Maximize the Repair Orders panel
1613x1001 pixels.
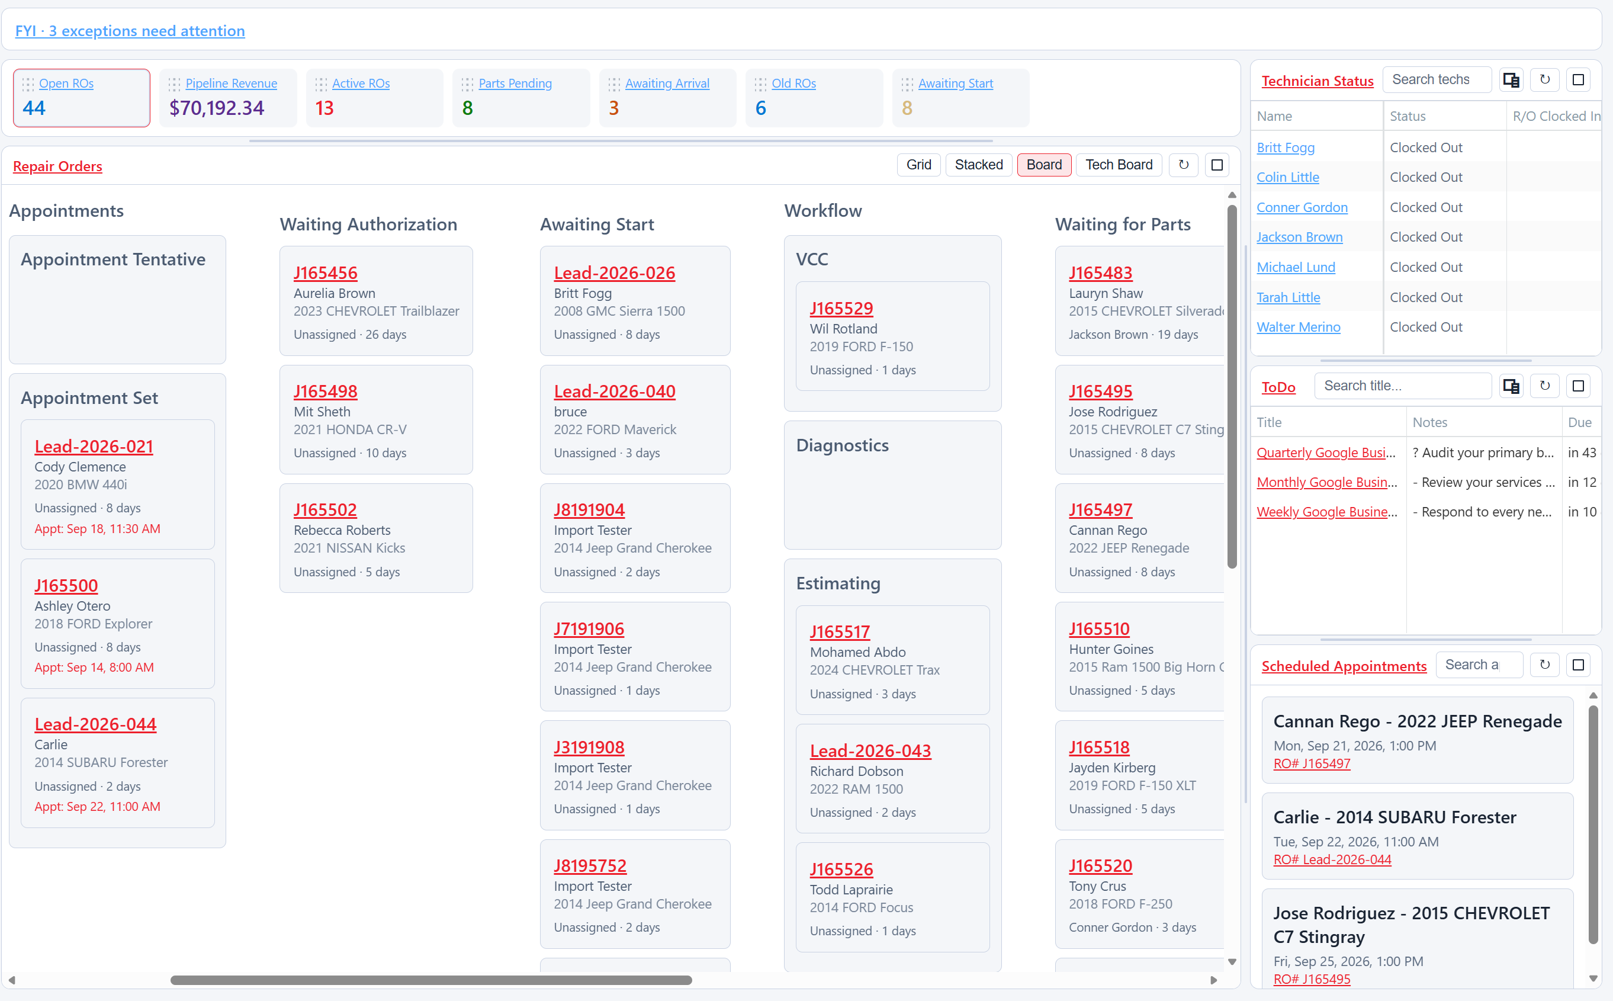[1216, 165]
